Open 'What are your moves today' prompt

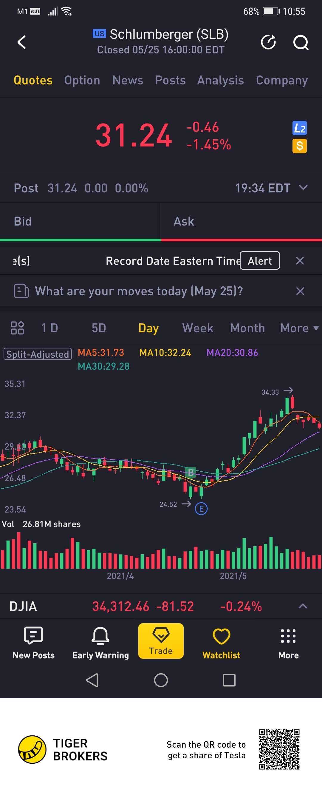[x=139, y=291]
